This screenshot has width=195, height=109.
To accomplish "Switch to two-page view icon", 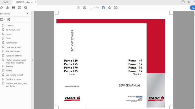I will pyautogui.click(x=115, y=8).
